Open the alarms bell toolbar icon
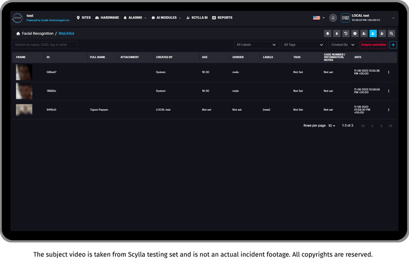 [x=327, y=33]
